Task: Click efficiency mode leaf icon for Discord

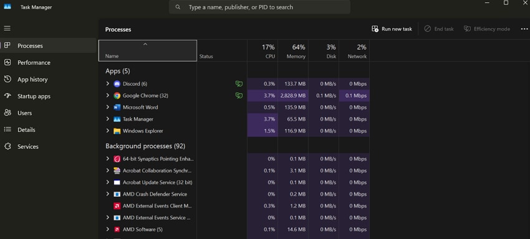Action: 239,84
